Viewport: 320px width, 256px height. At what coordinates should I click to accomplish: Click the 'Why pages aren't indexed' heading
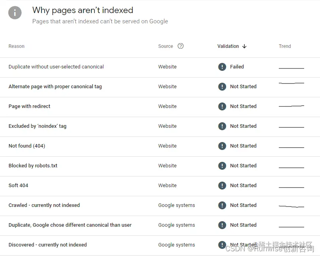(x=83, y=10)
